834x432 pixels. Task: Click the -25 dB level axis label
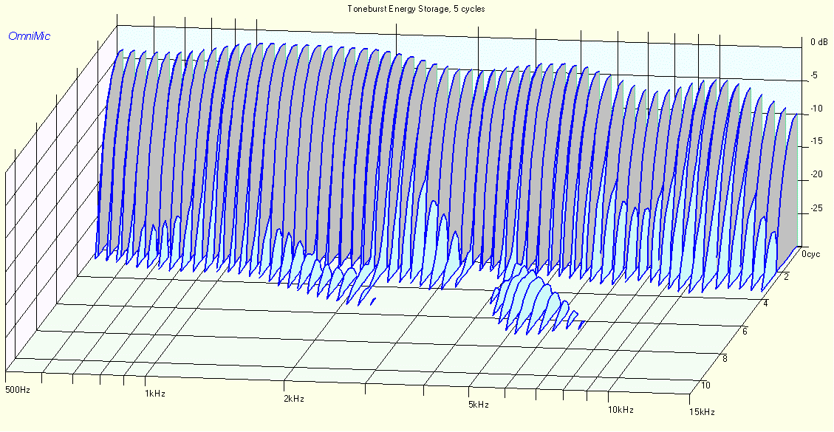point(816,207)
